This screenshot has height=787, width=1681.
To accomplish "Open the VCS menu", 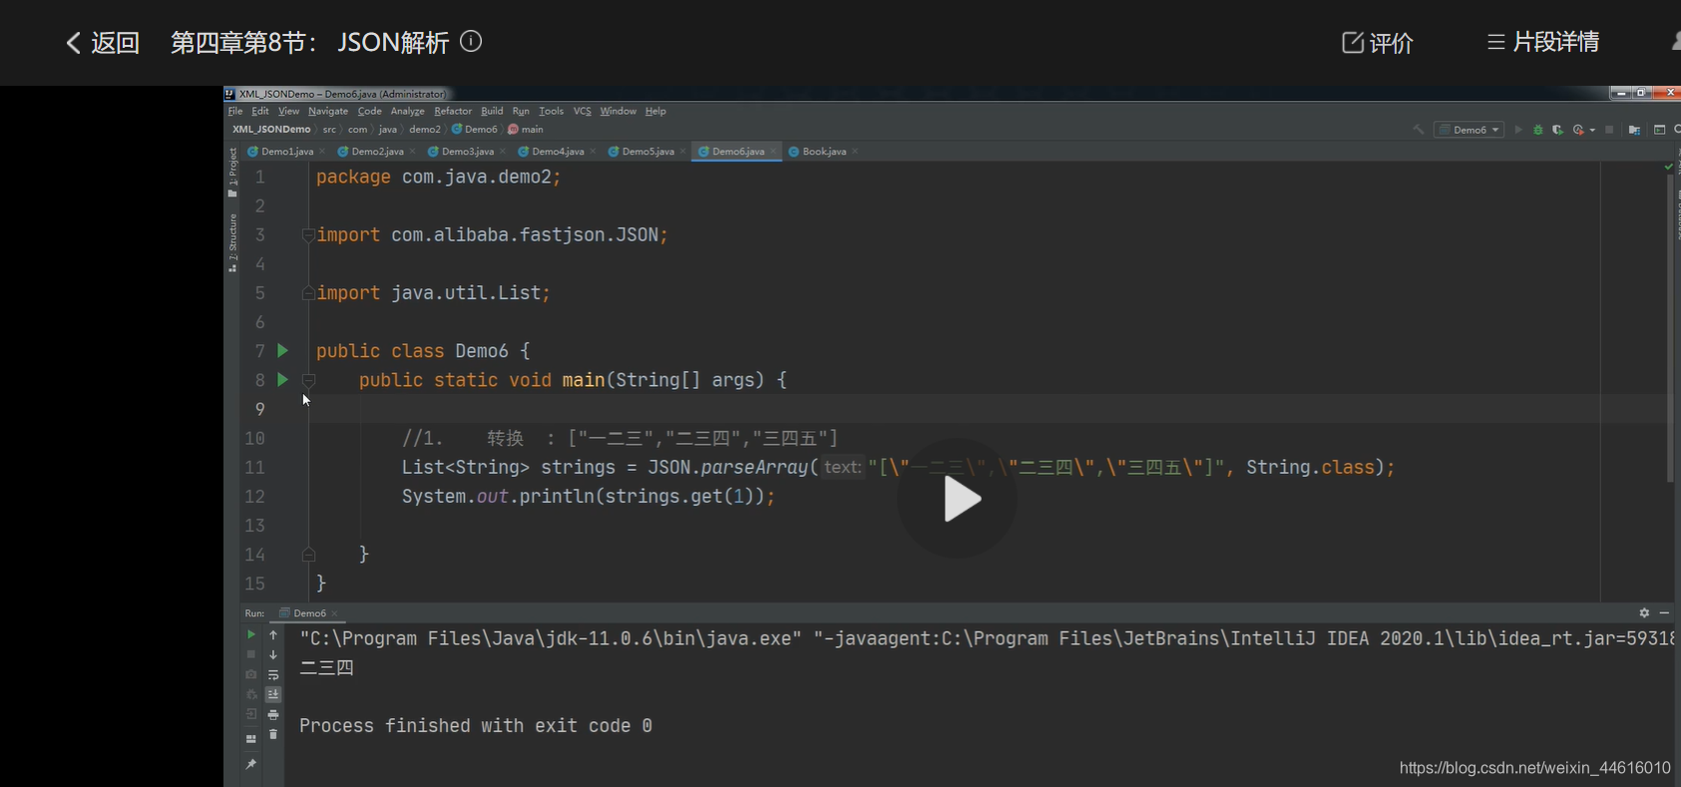I will 582,111.
